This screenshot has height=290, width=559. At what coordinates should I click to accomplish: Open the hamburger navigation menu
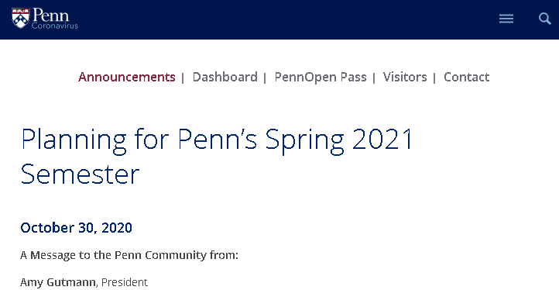click(x=506, y=19)
